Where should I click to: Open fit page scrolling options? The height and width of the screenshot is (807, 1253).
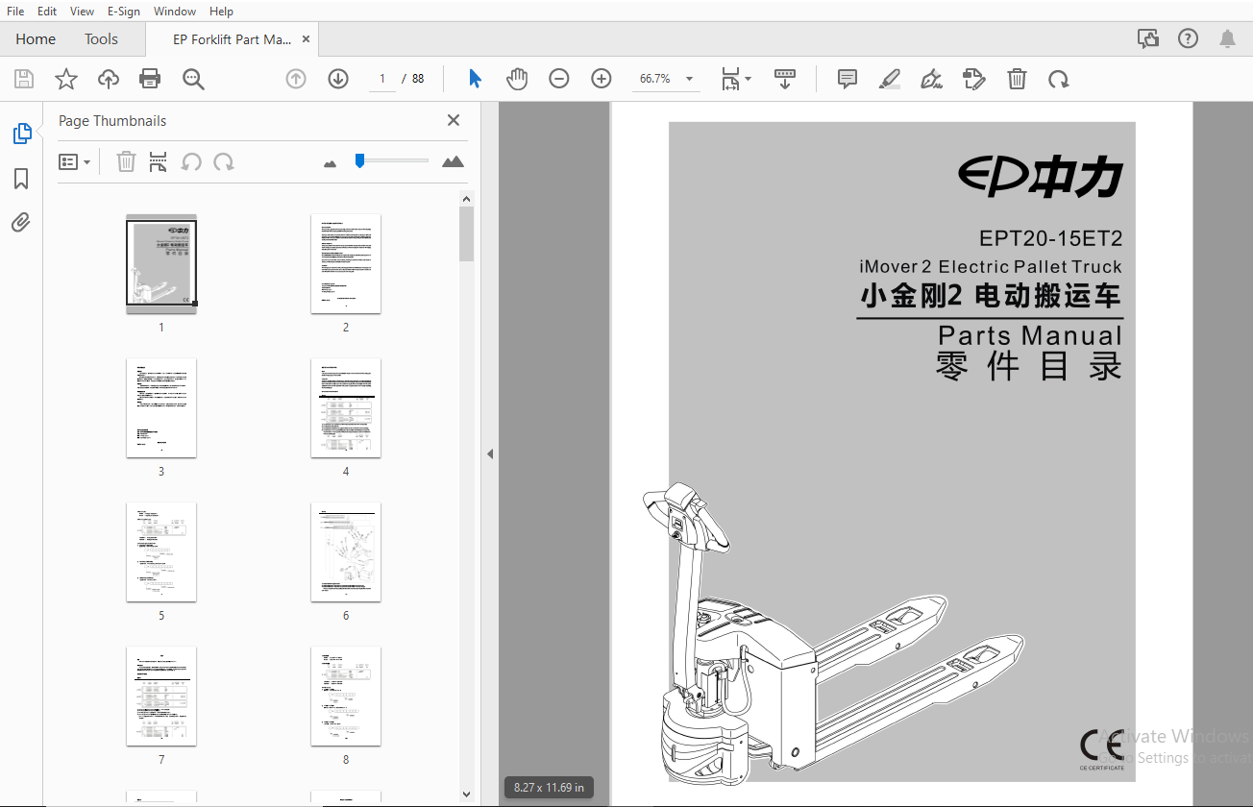(x=736, y=79)
